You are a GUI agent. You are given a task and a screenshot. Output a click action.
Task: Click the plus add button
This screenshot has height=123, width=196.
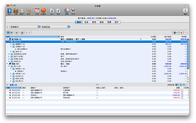pos(181,33)
